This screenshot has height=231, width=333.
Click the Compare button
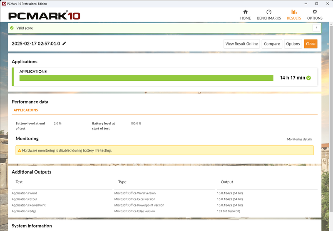272,44
